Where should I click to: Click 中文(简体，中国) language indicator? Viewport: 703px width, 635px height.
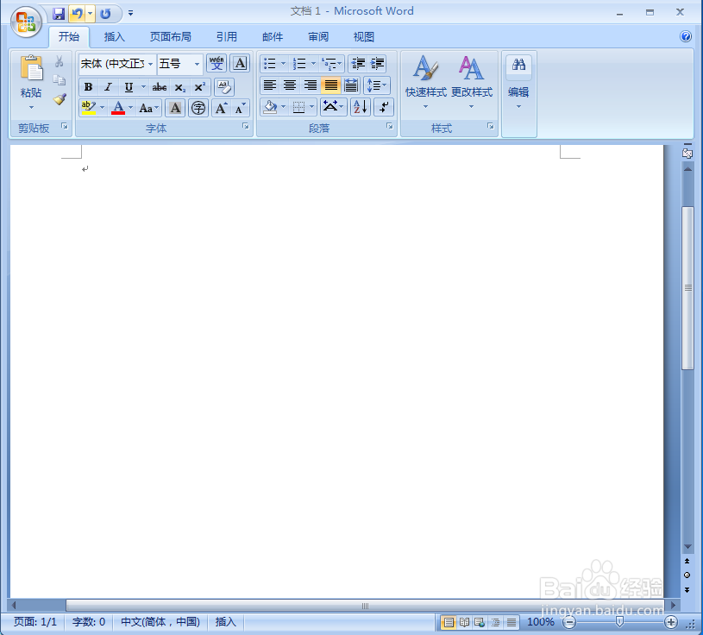click(x=160, y=622)
